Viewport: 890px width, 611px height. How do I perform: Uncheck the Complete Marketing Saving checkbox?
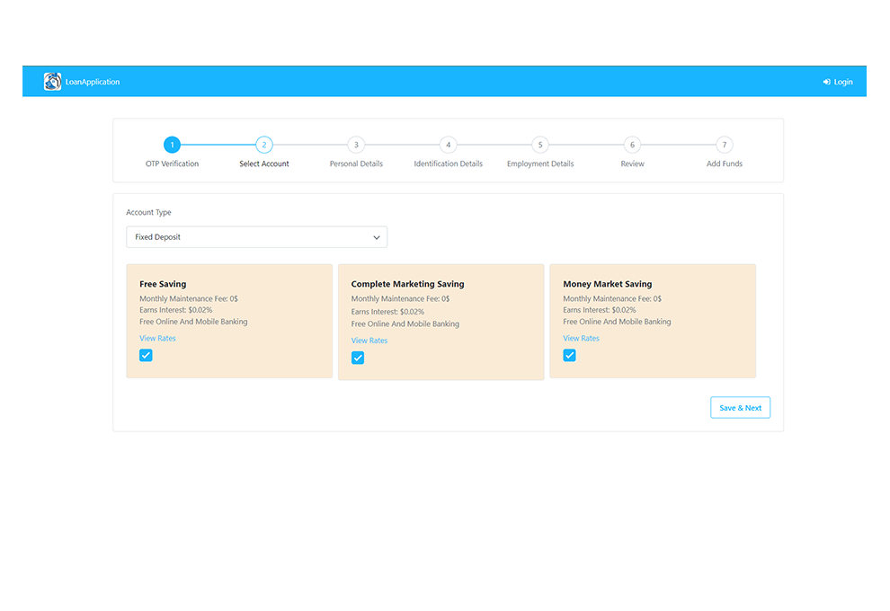click(358, 358)
